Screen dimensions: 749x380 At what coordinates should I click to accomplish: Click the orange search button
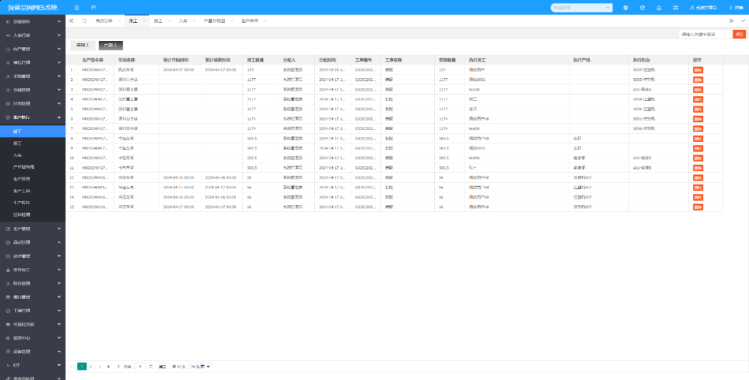point(739,35)
